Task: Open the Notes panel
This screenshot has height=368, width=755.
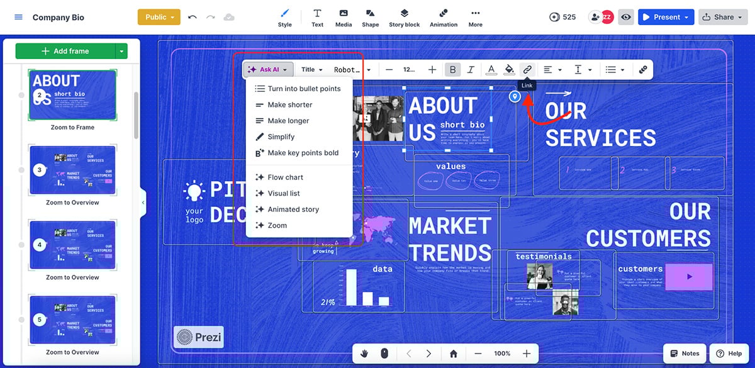Action: click(x=684, y=353)
